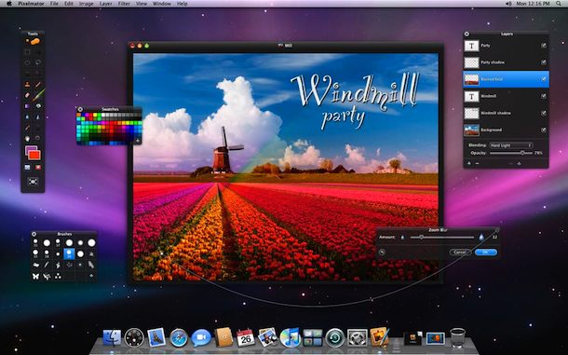Click Cancel in the Zoom Blur panel

(460, 252)
